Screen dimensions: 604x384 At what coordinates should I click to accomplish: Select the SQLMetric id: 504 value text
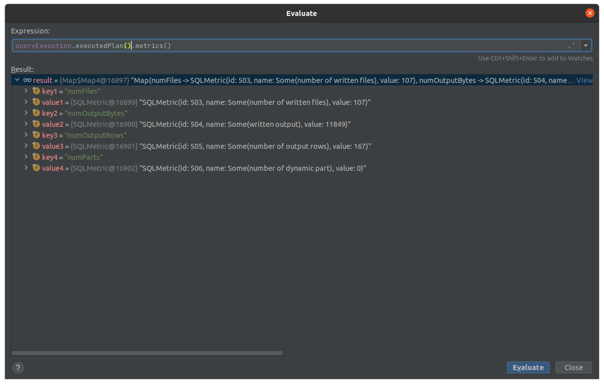pos(245,124)
